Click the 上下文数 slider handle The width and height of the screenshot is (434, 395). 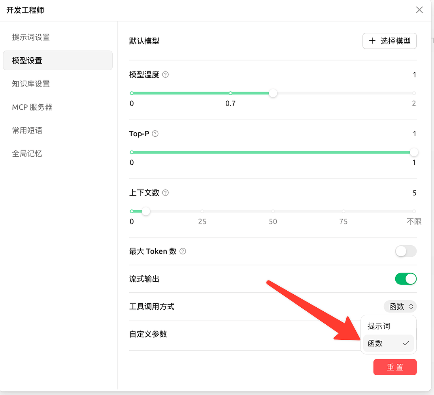[x=146, y=211]
